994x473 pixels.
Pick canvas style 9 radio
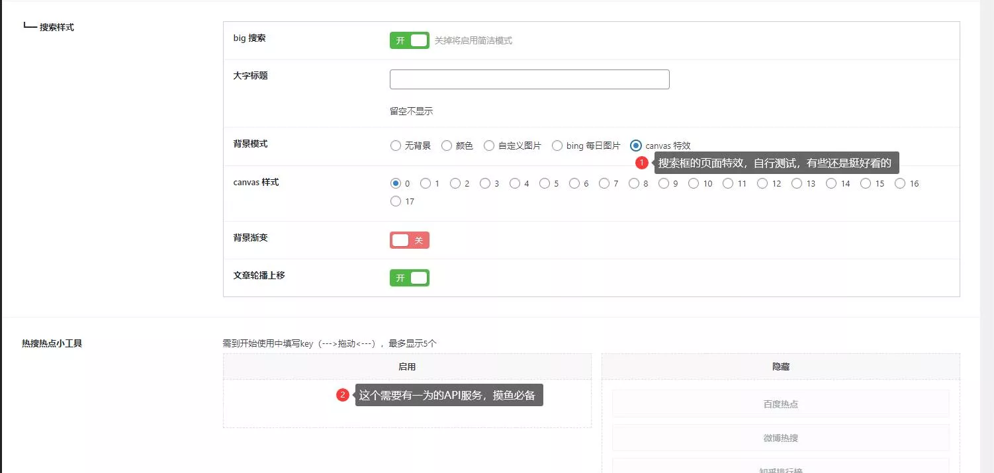pos(664,183)
